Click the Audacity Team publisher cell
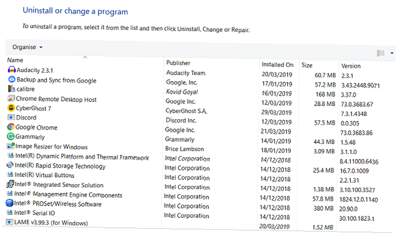 pos(185,73)
